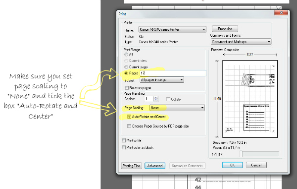
Task: Tick Print color as black
Action: (x=124, y=147)
